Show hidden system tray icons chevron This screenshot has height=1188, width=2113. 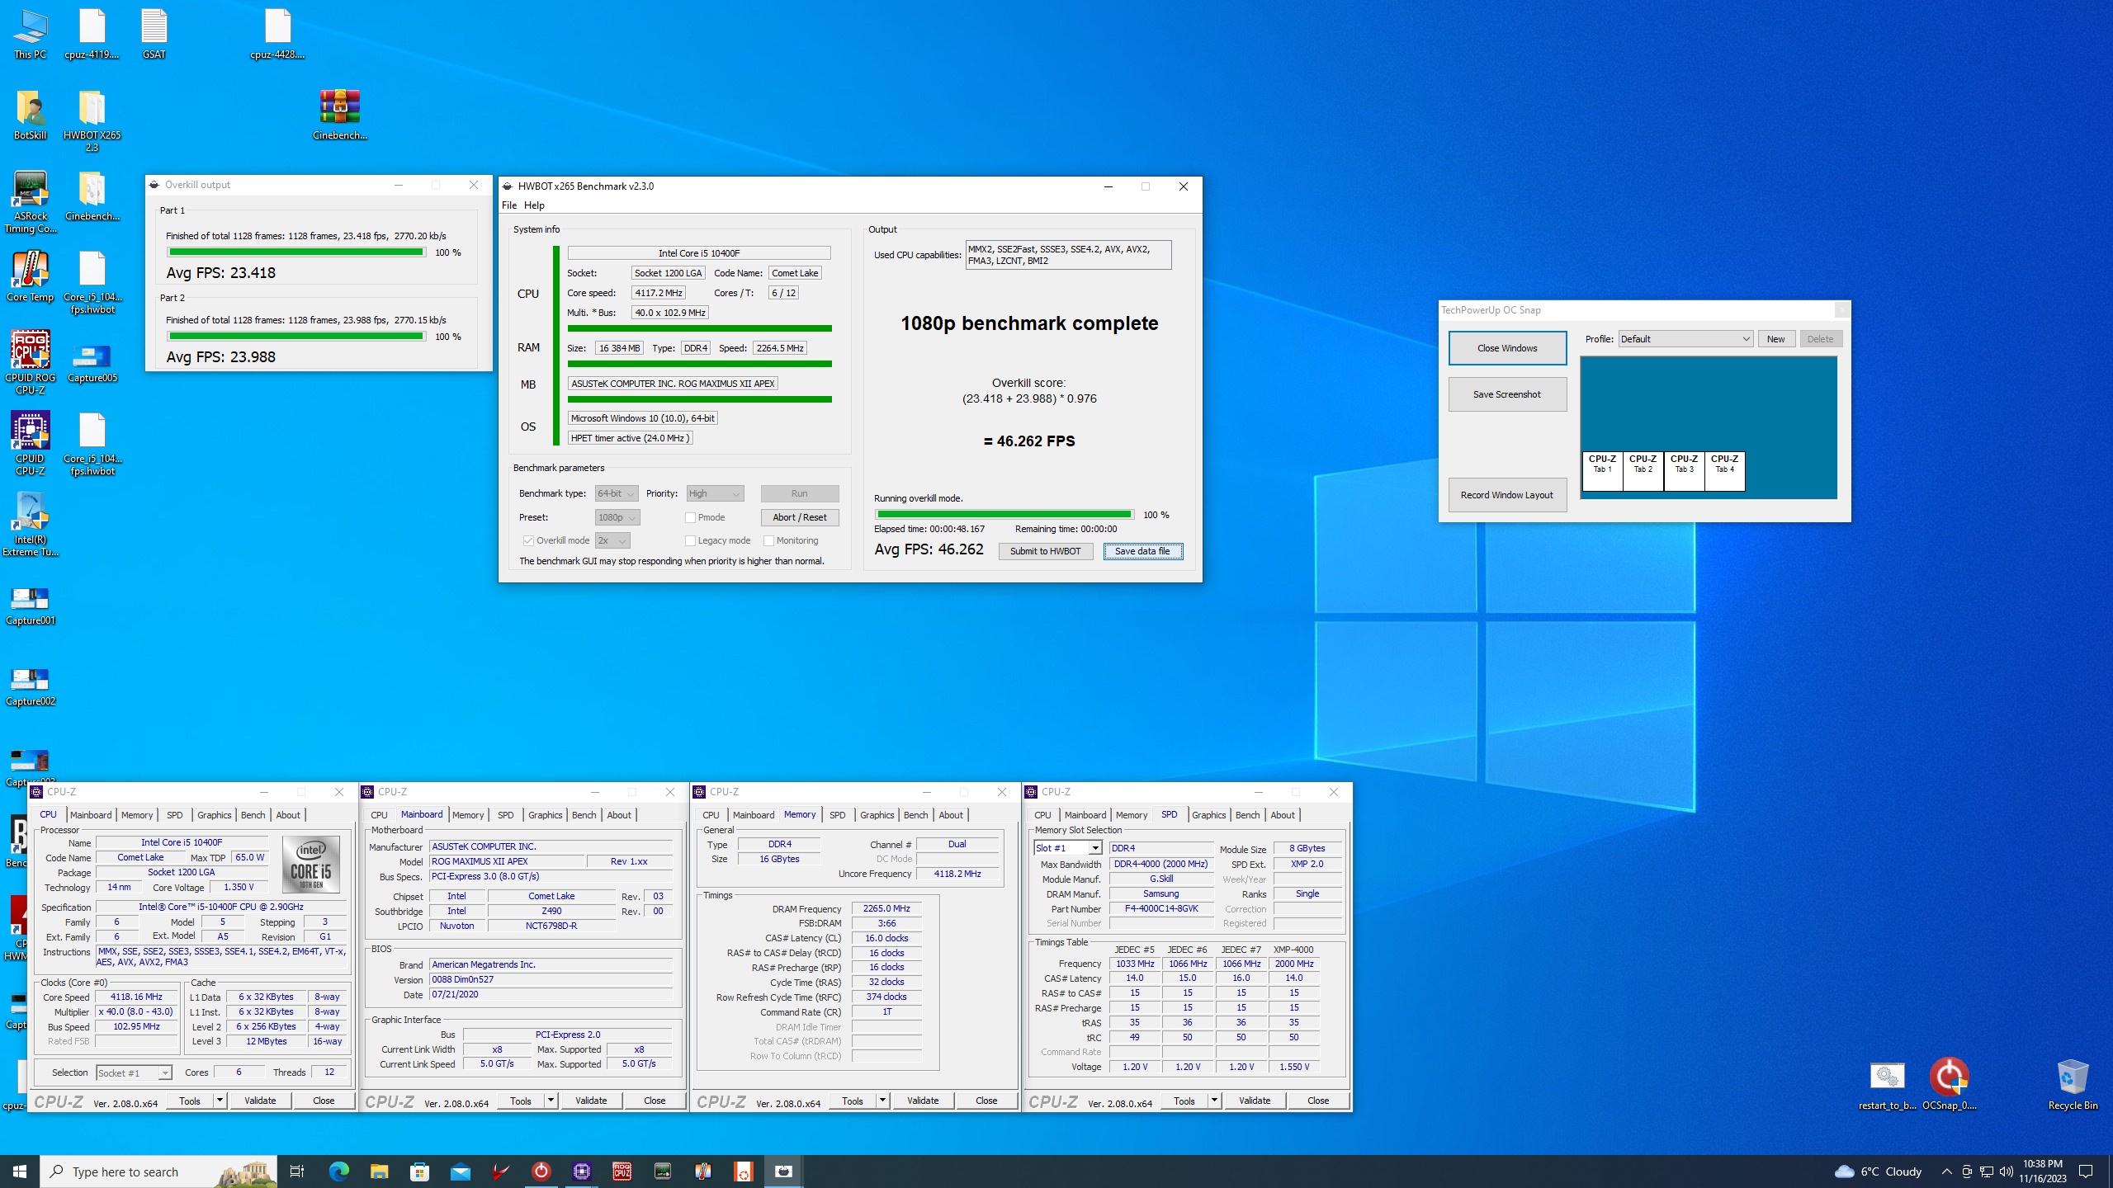point(1946,1171)
